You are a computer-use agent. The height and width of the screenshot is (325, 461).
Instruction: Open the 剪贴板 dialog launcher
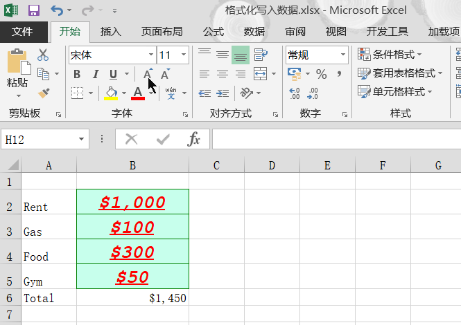point(58,114)
